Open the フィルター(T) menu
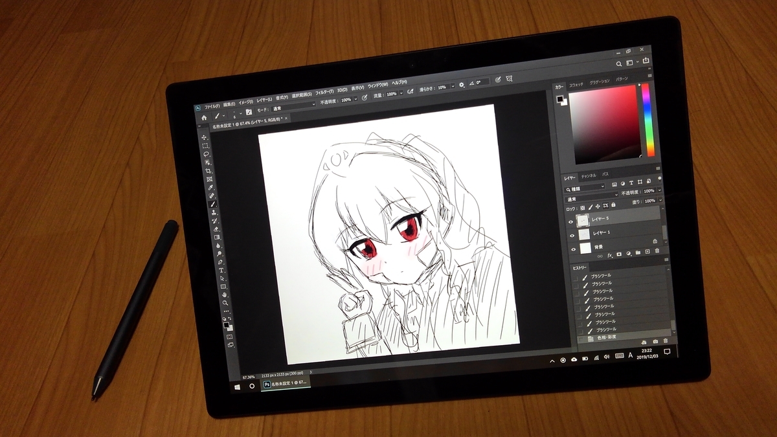The height and width of the screenshot is (437, 777). coord(324,92)
